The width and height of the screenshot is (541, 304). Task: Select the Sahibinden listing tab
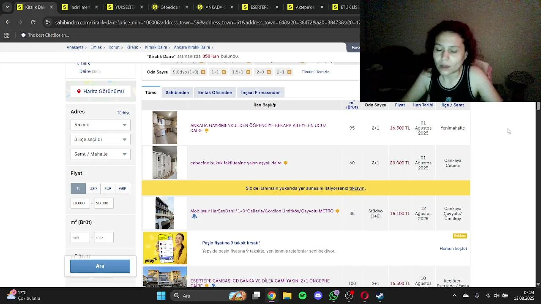[177, 92]
